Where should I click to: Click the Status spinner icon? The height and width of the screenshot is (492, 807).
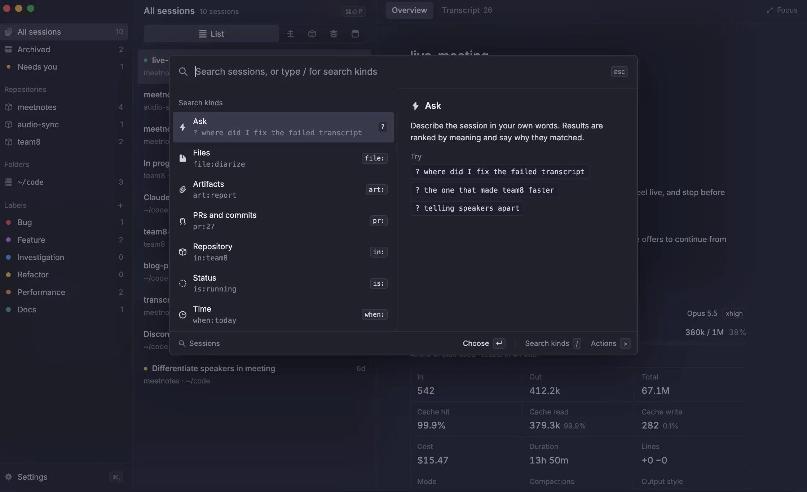(183, 284)
